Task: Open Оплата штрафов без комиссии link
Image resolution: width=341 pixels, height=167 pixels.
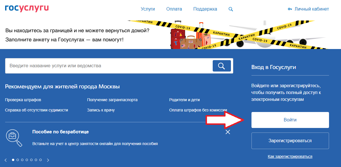Action: [x=198, y=110]
